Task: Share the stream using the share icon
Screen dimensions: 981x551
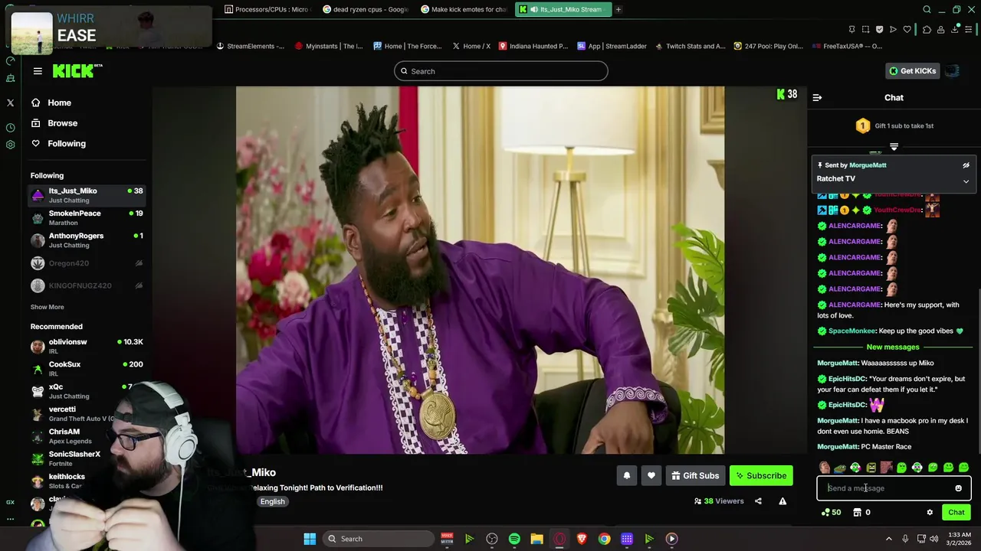Action: pyautogui.click(x=758, y=501)
